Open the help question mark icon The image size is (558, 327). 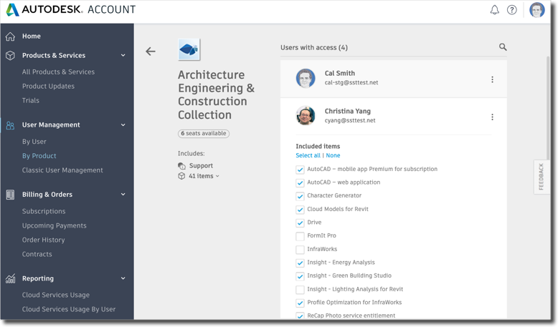(x=511, y=10)
